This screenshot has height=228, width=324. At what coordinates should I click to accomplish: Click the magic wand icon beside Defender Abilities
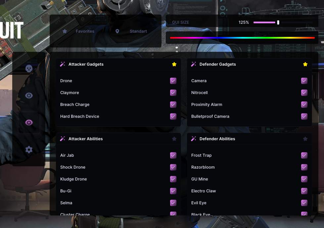tap(193, 139)
